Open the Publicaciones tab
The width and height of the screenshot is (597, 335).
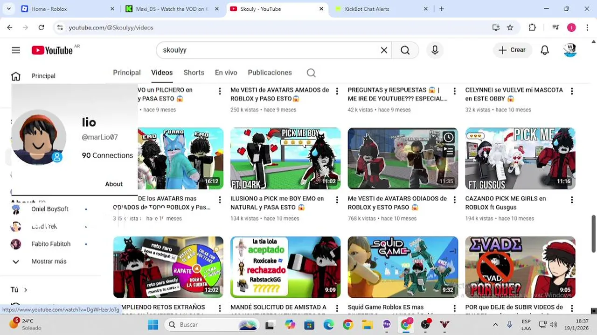click(x=270, y=73)
